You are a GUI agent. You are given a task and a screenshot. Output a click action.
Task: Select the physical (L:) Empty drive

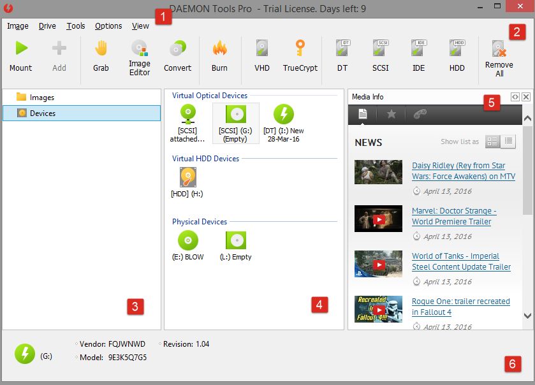click(x=236, y=246)
